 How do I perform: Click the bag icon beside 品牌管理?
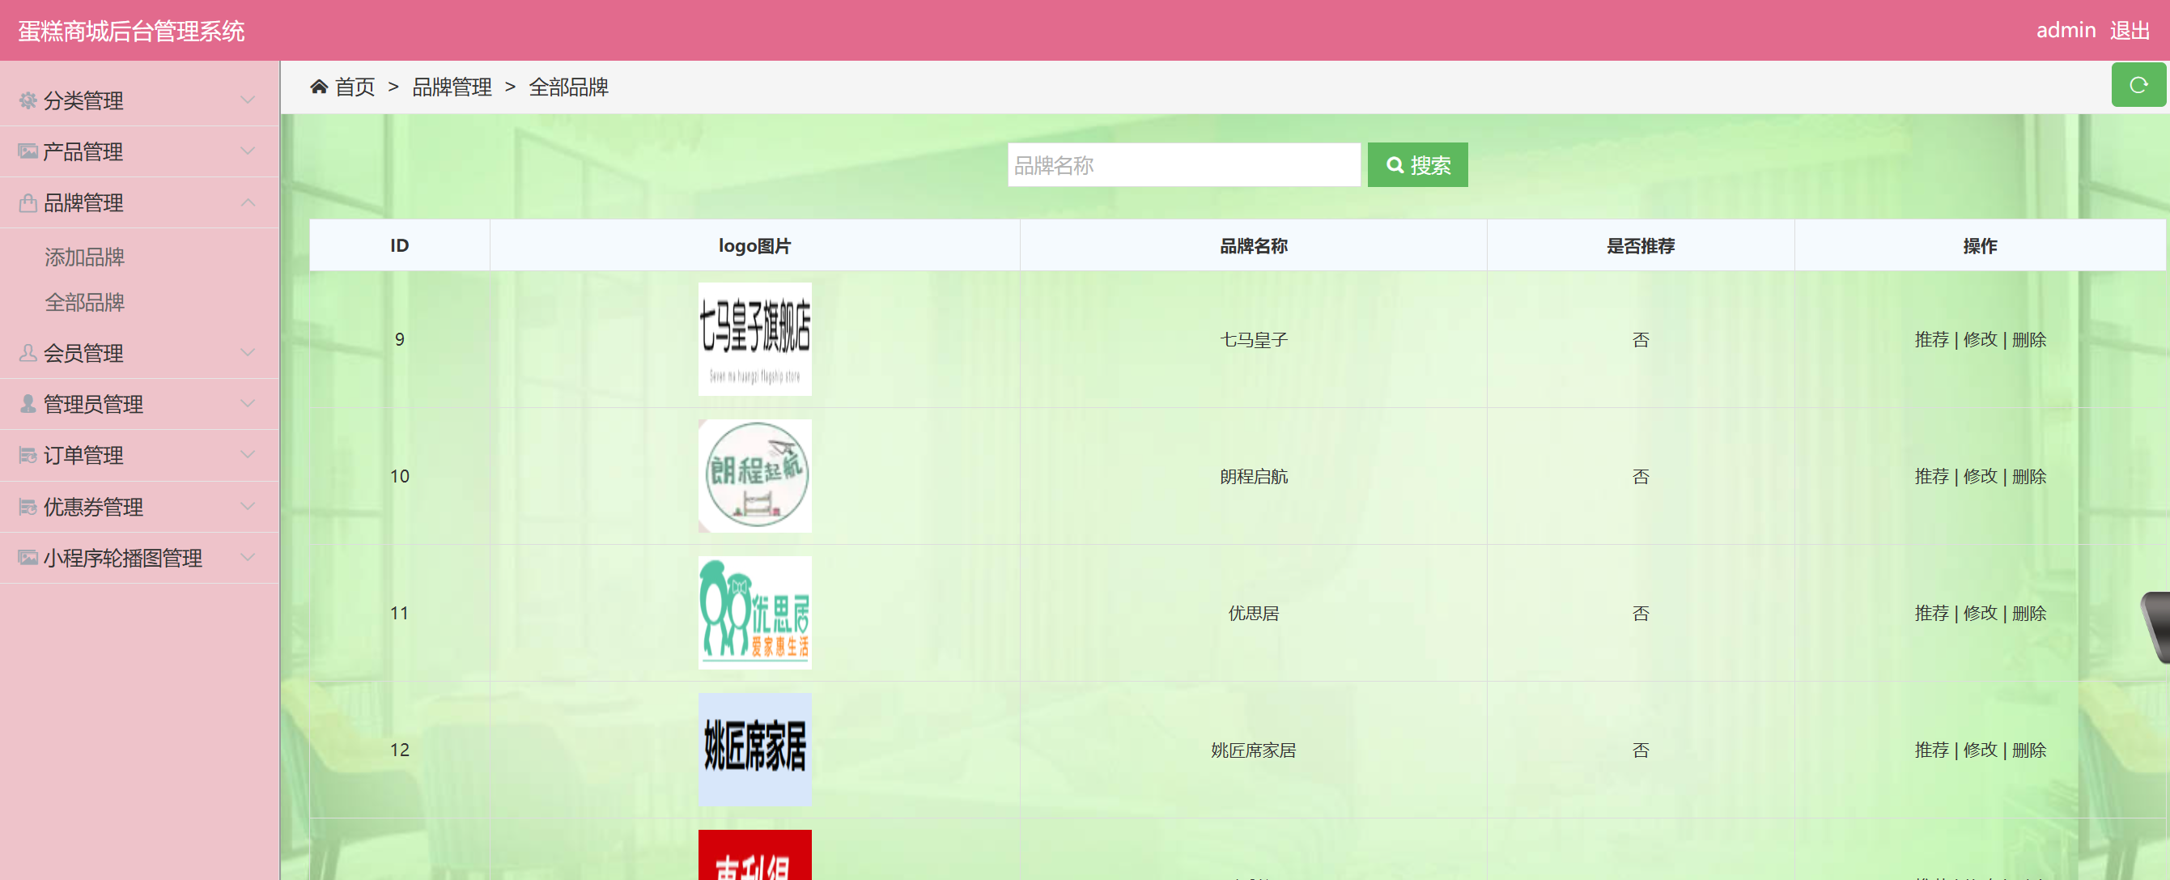[26, 202]
